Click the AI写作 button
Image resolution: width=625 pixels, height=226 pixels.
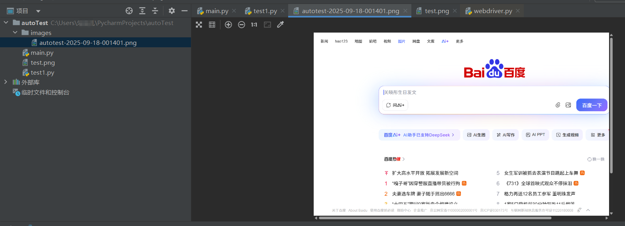506,135
